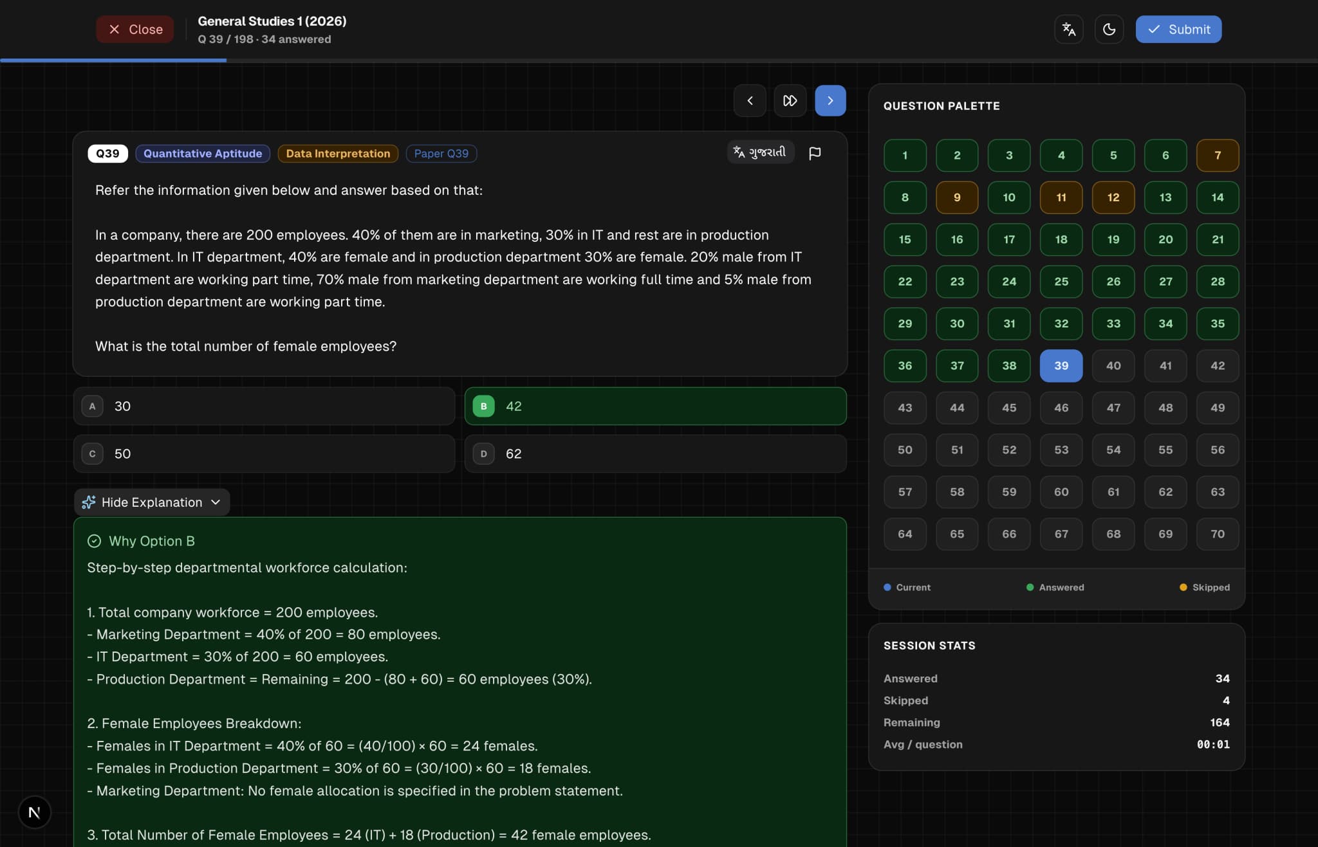Click the Current legend label
This screenshot has width=1318, height=847.
pyautogui.click(x=913, y=588)
